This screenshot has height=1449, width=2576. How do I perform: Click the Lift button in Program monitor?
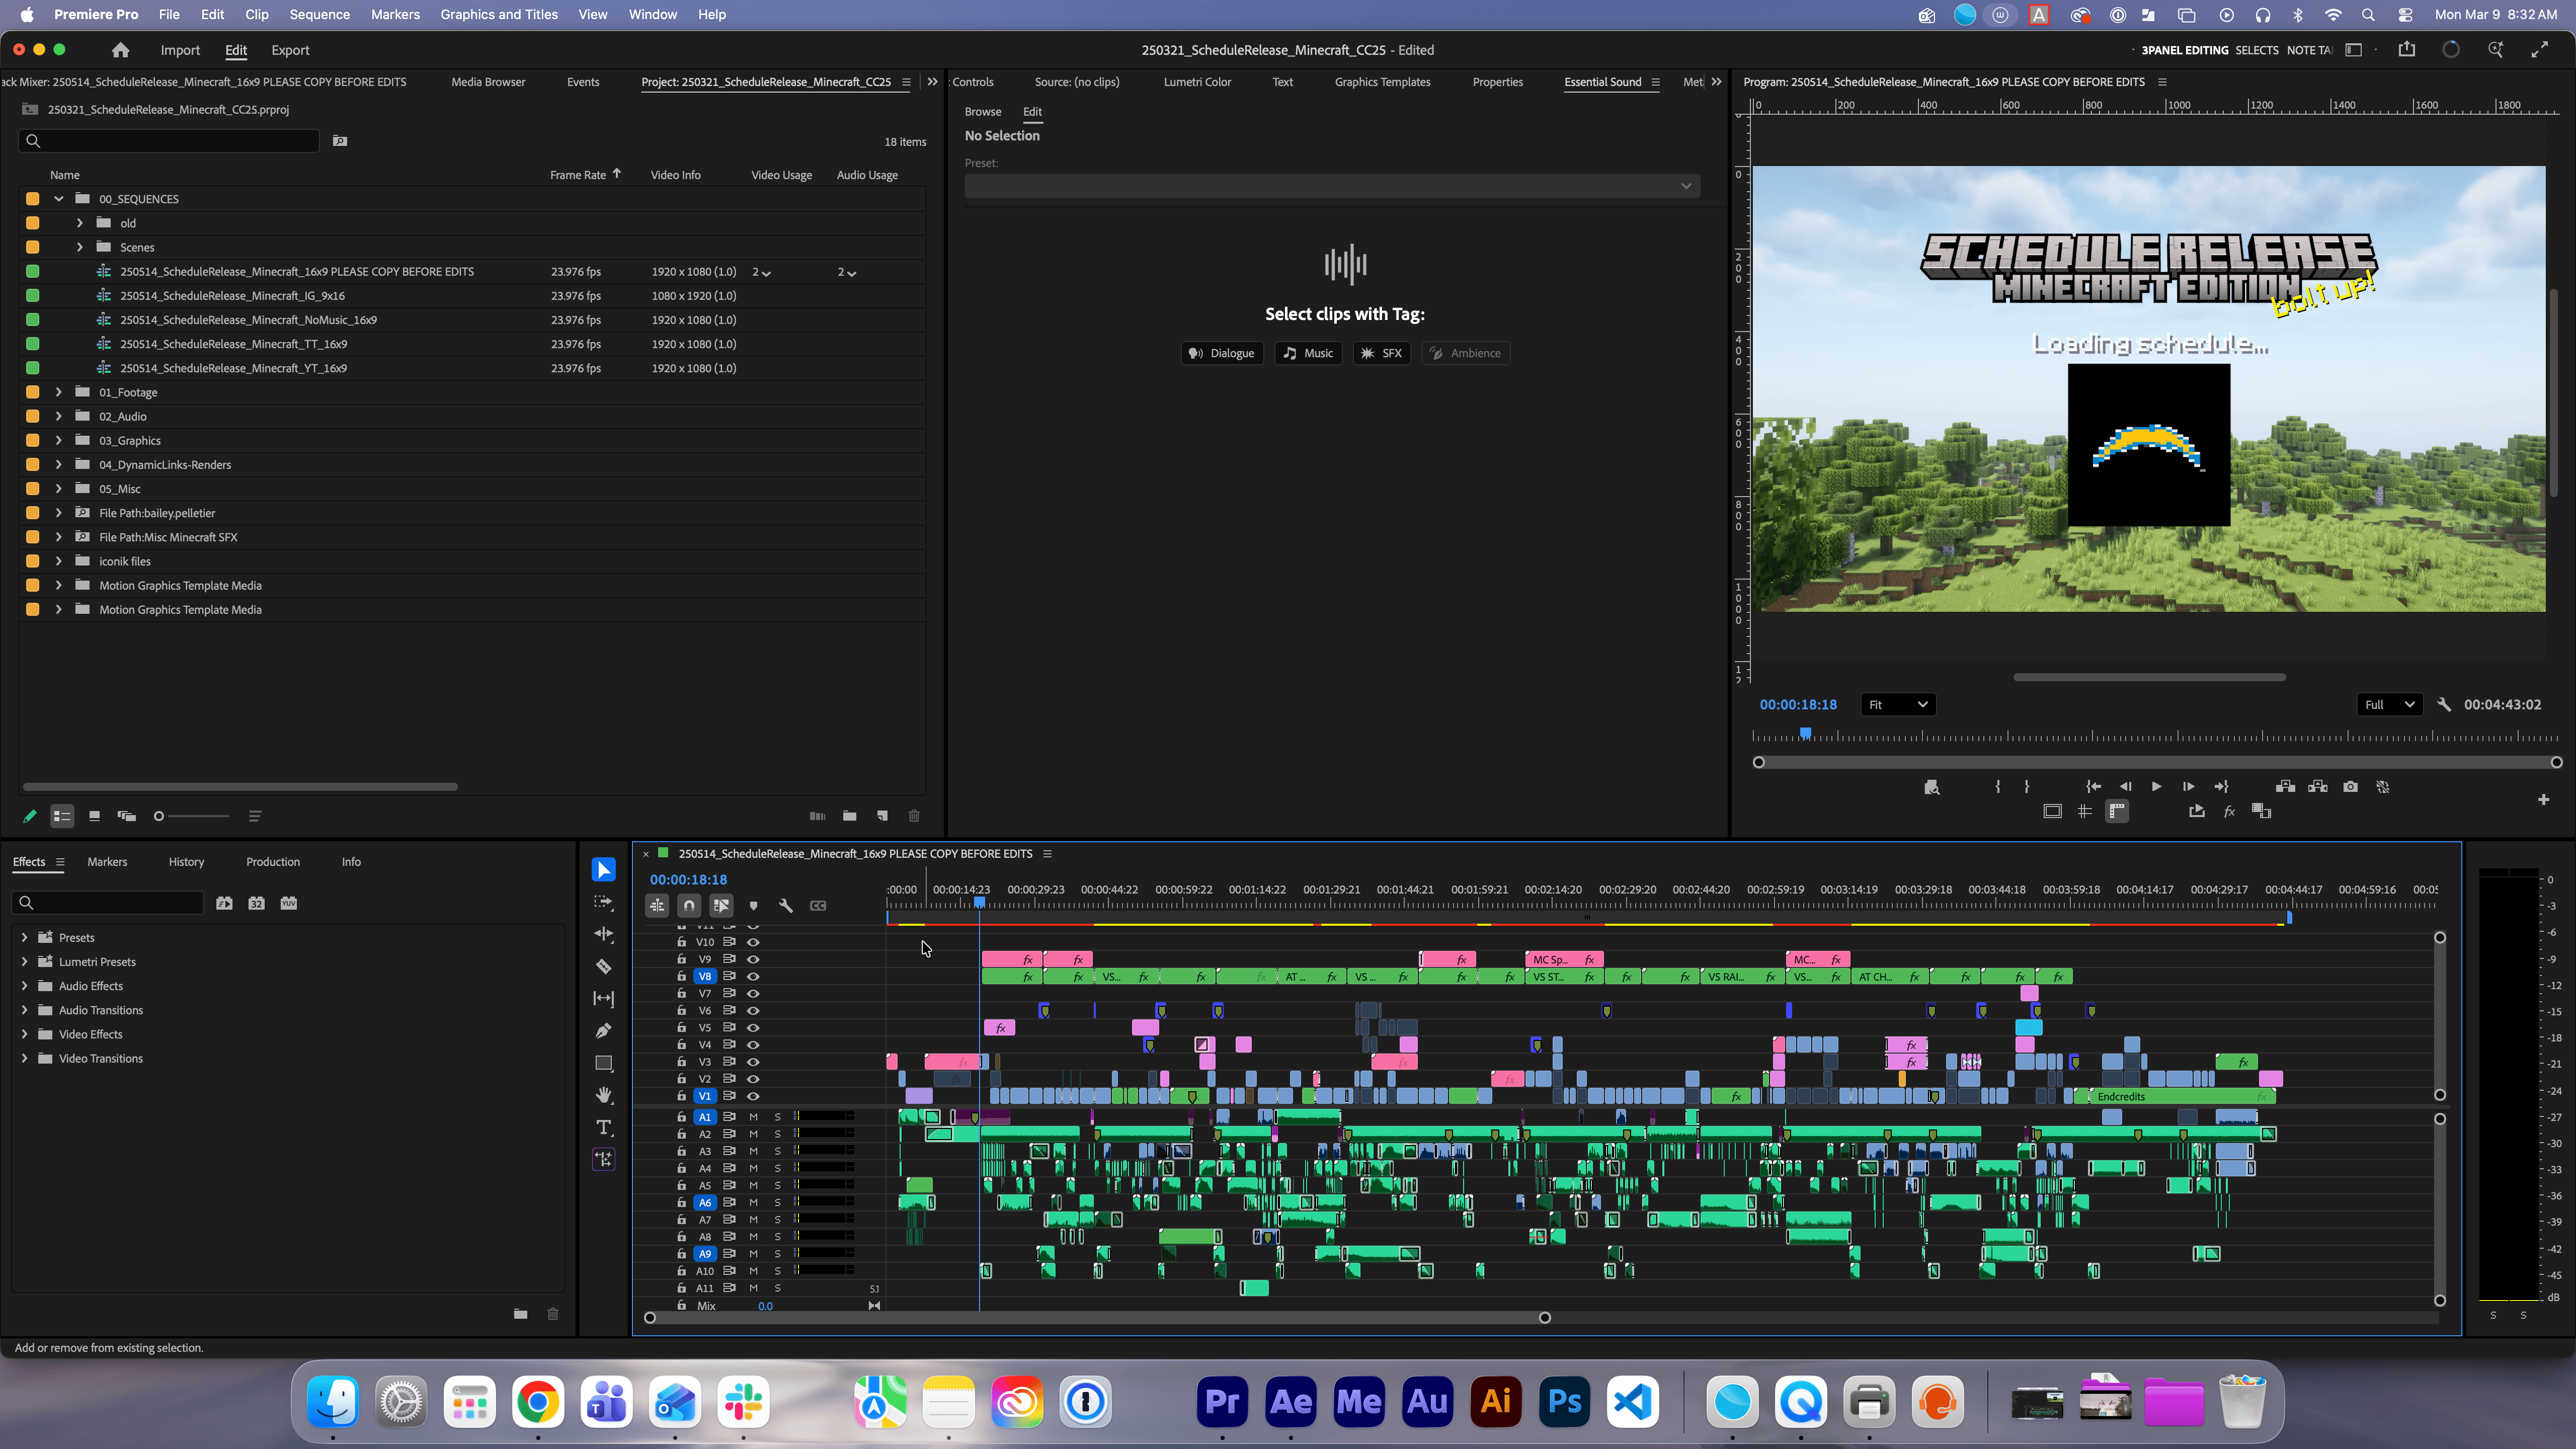(2285, 787)
